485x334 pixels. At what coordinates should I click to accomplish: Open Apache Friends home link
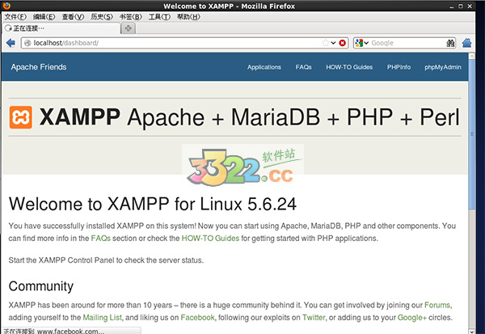(x=39, y=67)
